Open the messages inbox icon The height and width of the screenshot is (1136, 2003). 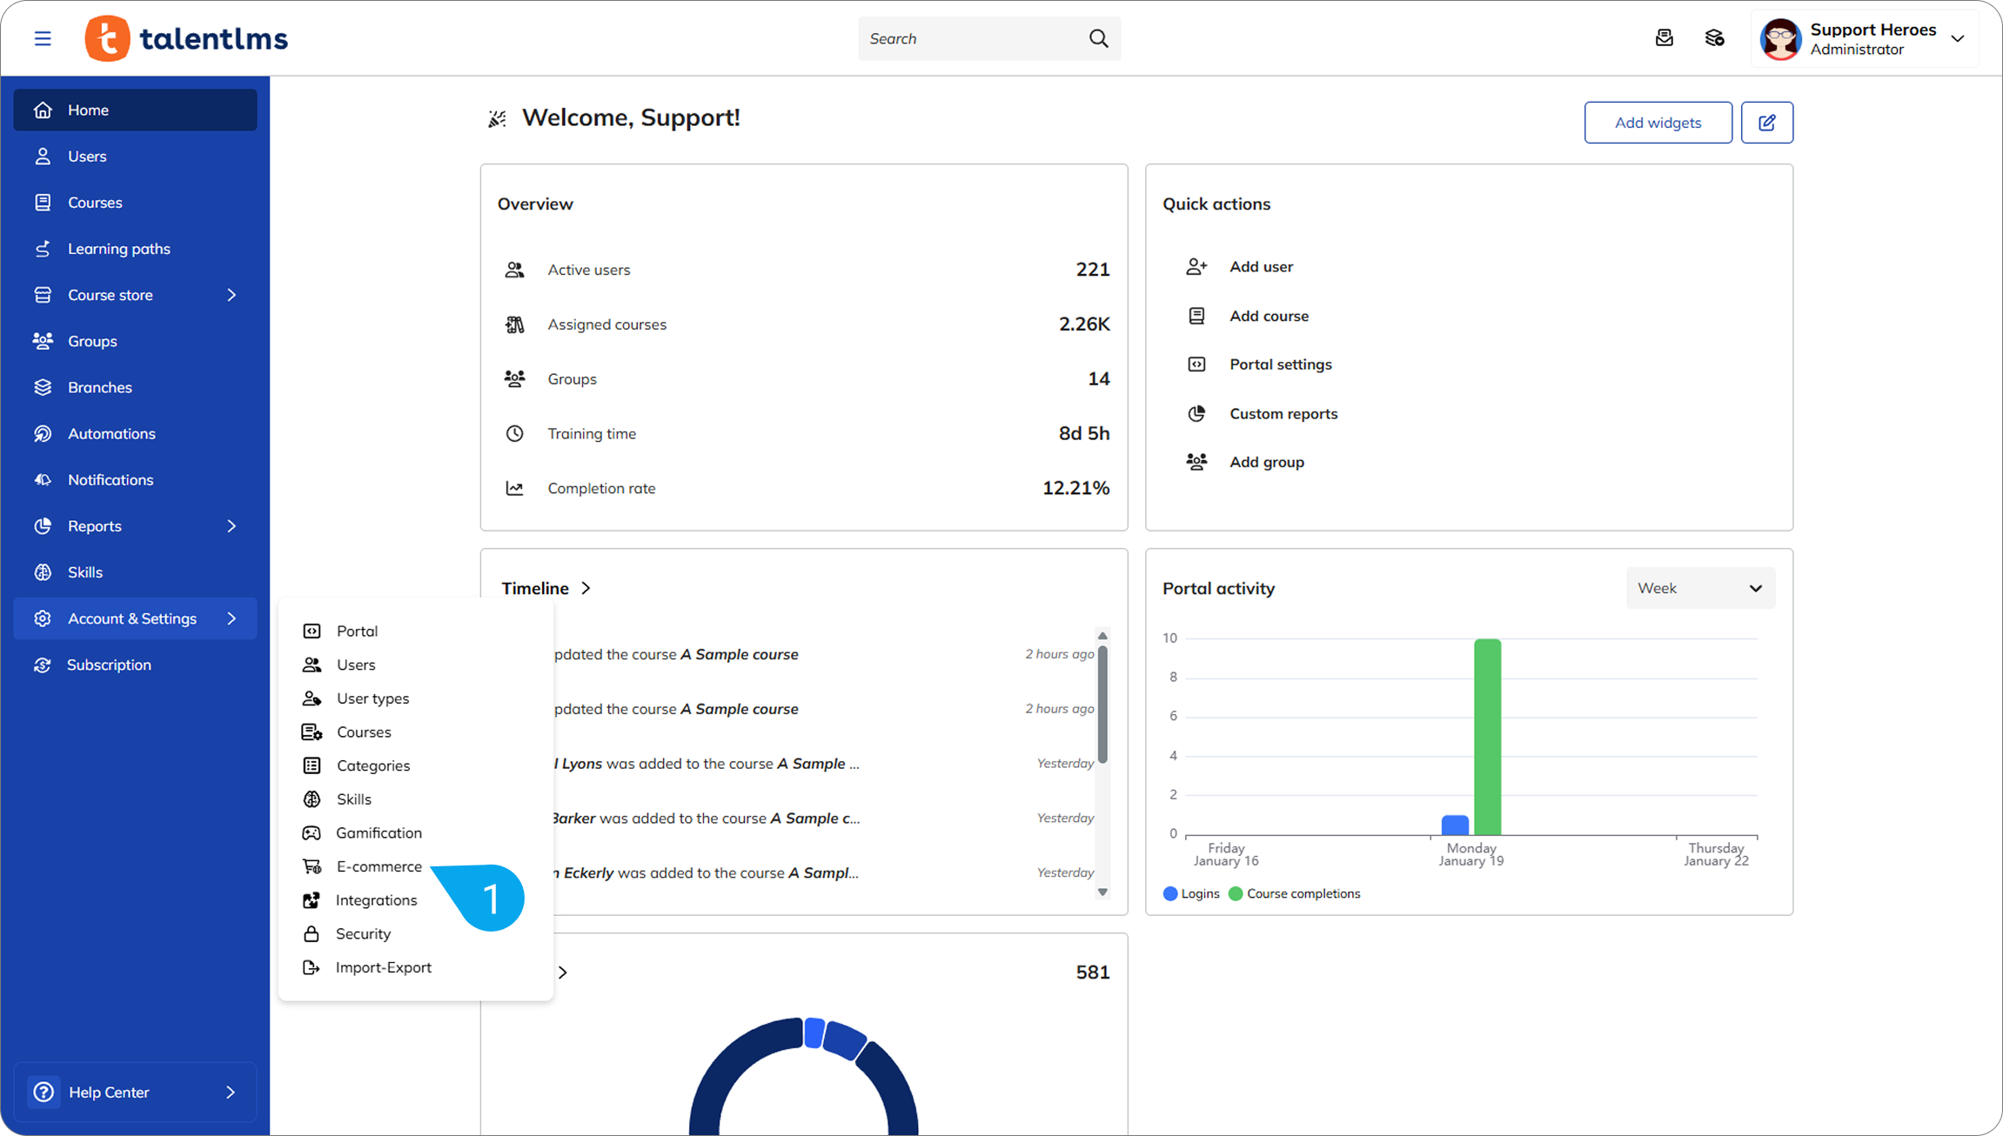(1664, 38)
